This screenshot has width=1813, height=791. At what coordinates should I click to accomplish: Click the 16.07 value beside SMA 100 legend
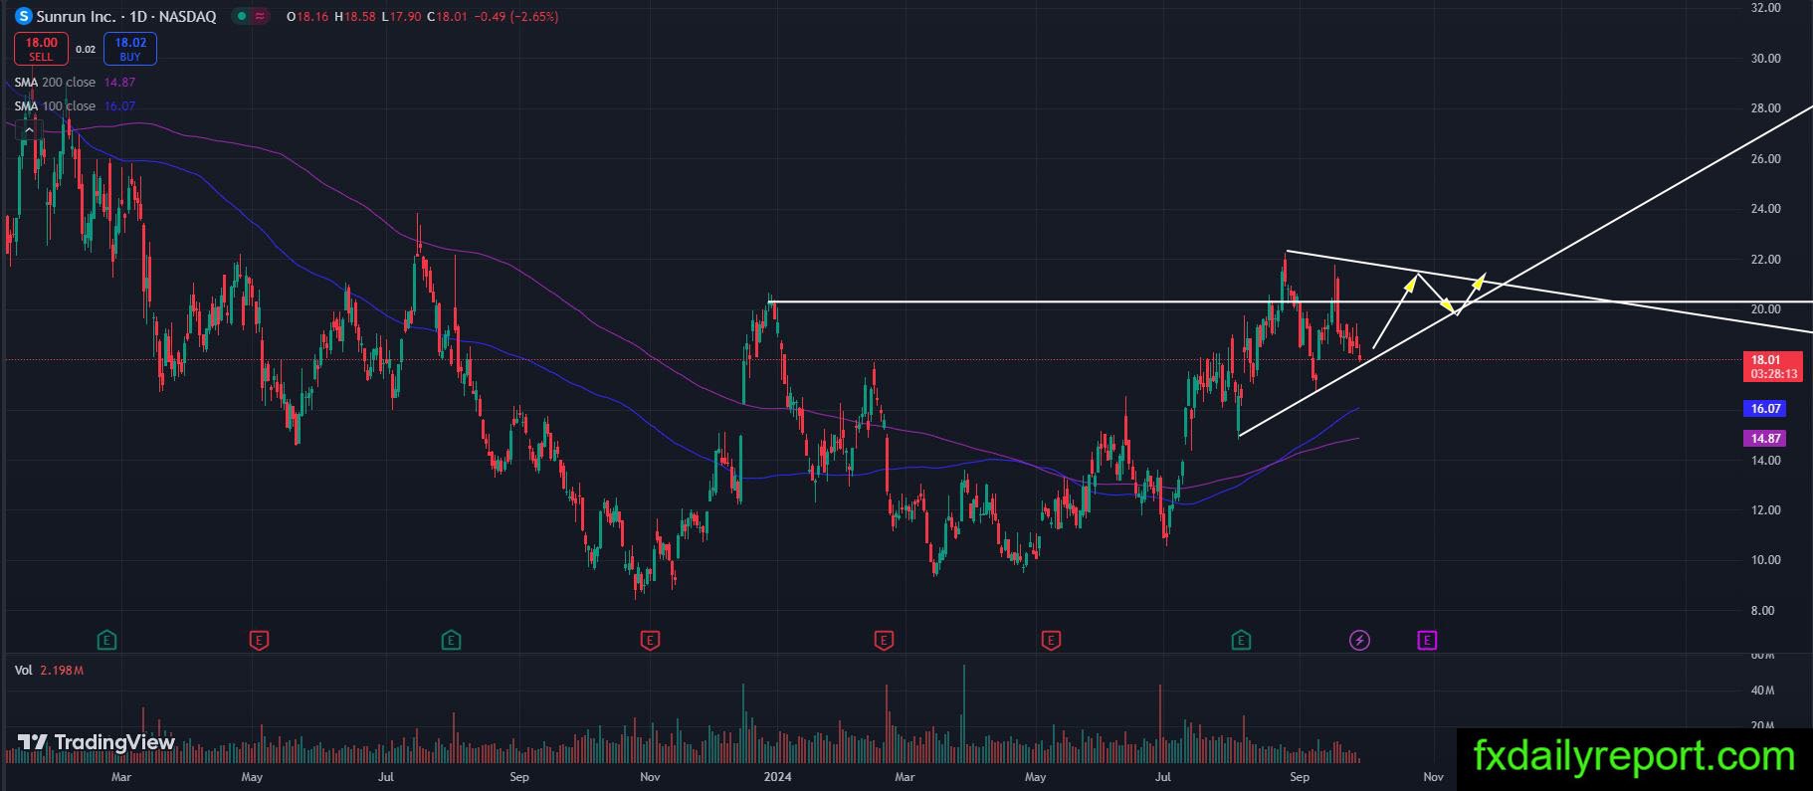[x=119, y=106]
